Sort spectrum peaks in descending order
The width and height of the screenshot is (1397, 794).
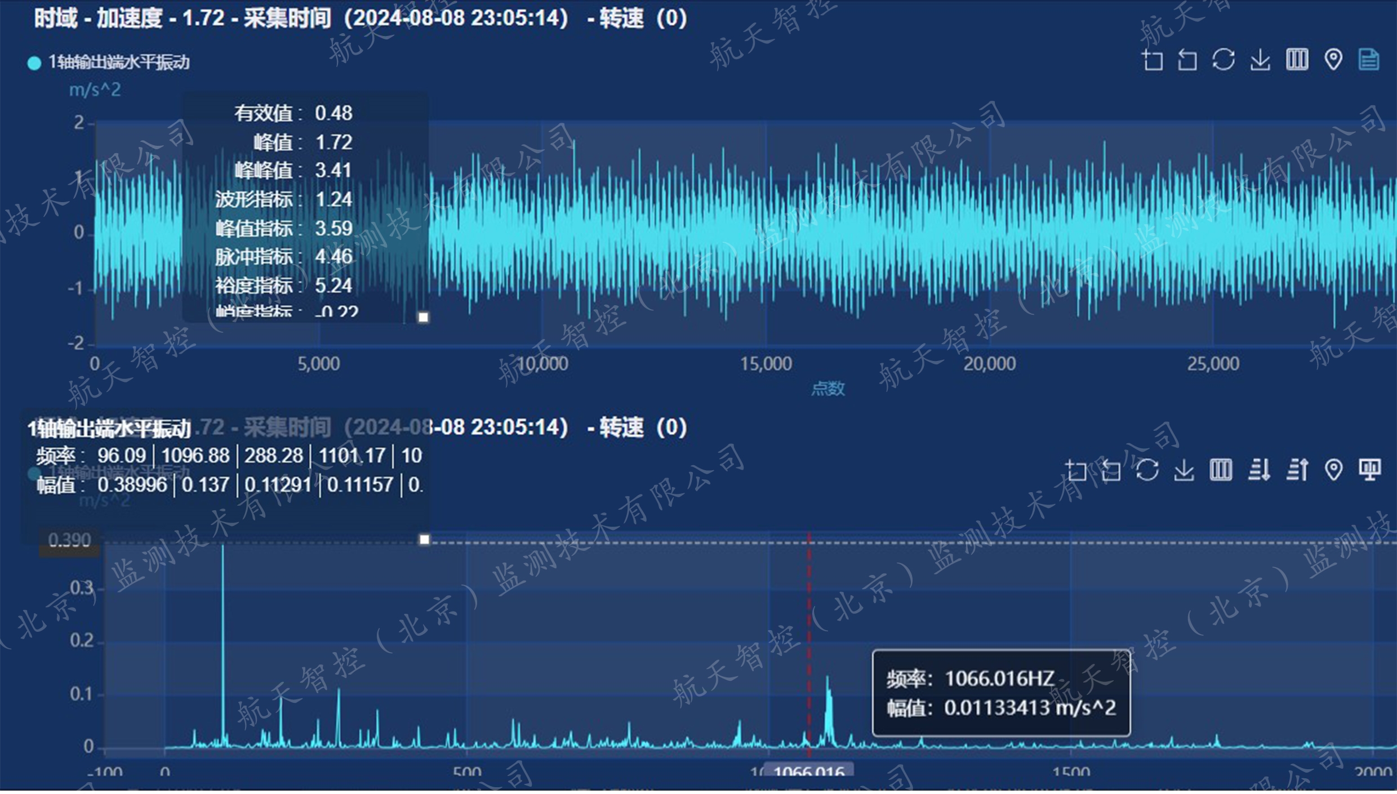(x=1259, y=470)
